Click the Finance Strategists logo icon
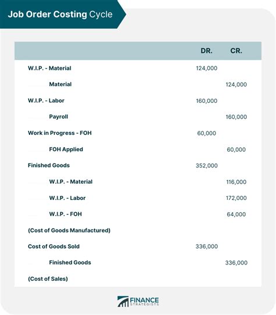Viewport: 276px width, 315px height. (x=123, y=301)
